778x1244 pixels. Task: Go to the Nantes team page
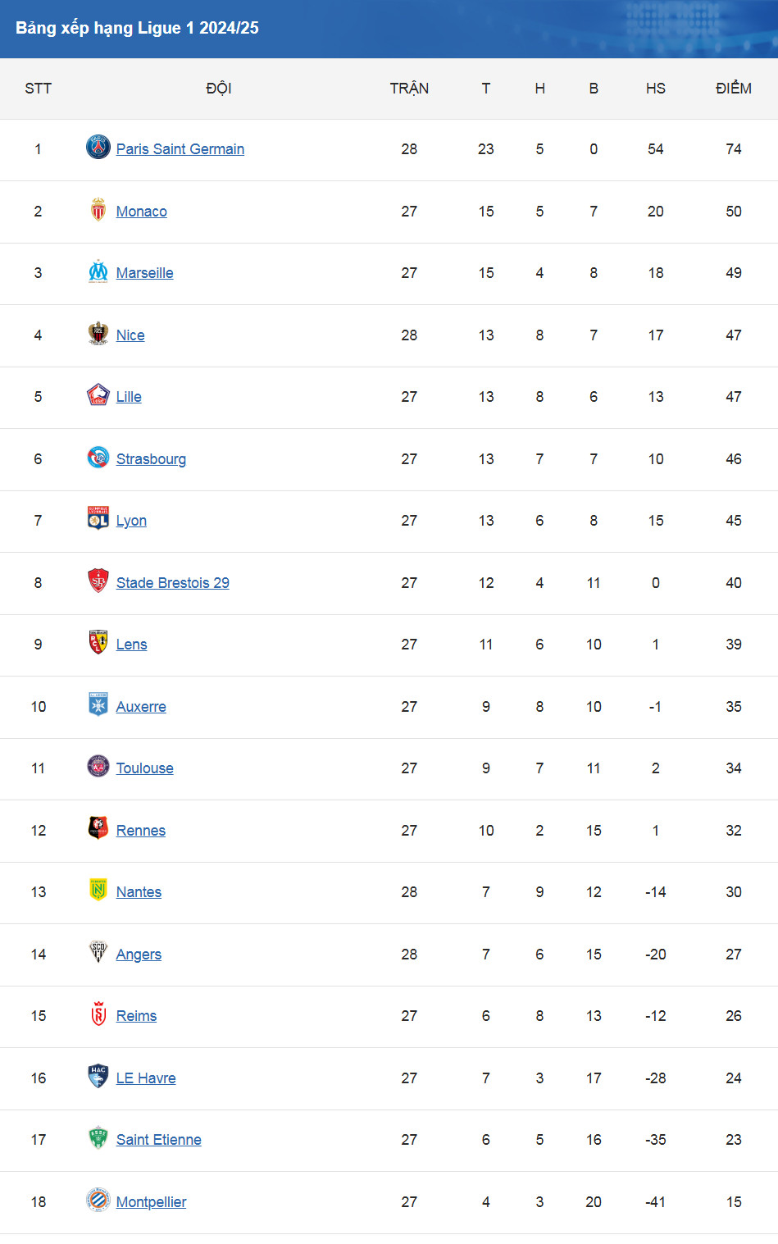click(139, 892)
